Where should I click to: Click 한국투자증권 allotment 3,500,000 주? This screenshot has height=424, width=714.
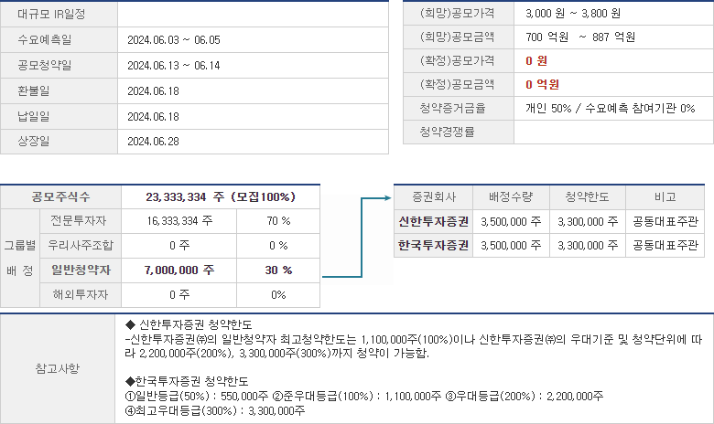coord(511,246)
